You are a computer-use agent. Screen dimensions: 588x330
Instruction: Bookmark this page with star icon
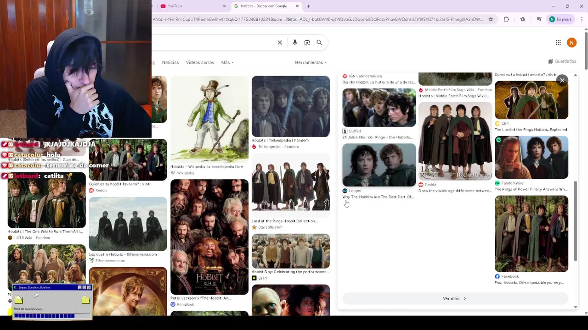491,19
